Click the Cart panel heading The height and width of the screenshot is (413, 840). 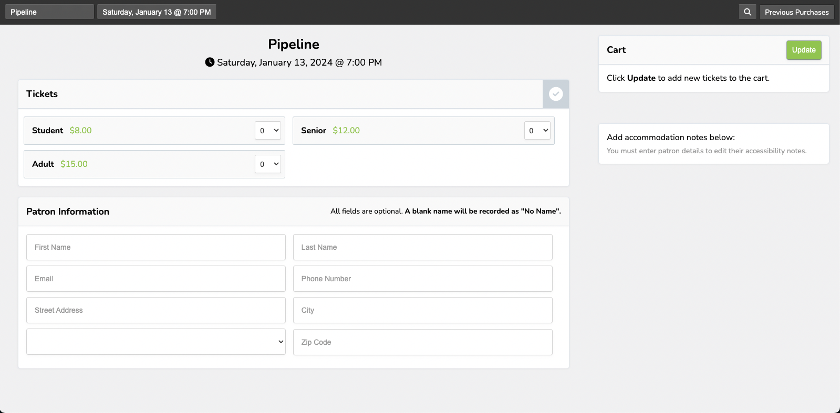(616, 50)
